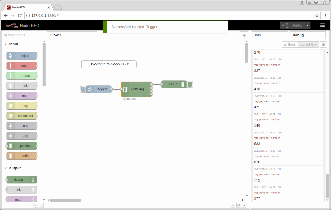Click the first output port of PenDAq
Viewport: 331px width, 210px height.
(x=151, y=85)
